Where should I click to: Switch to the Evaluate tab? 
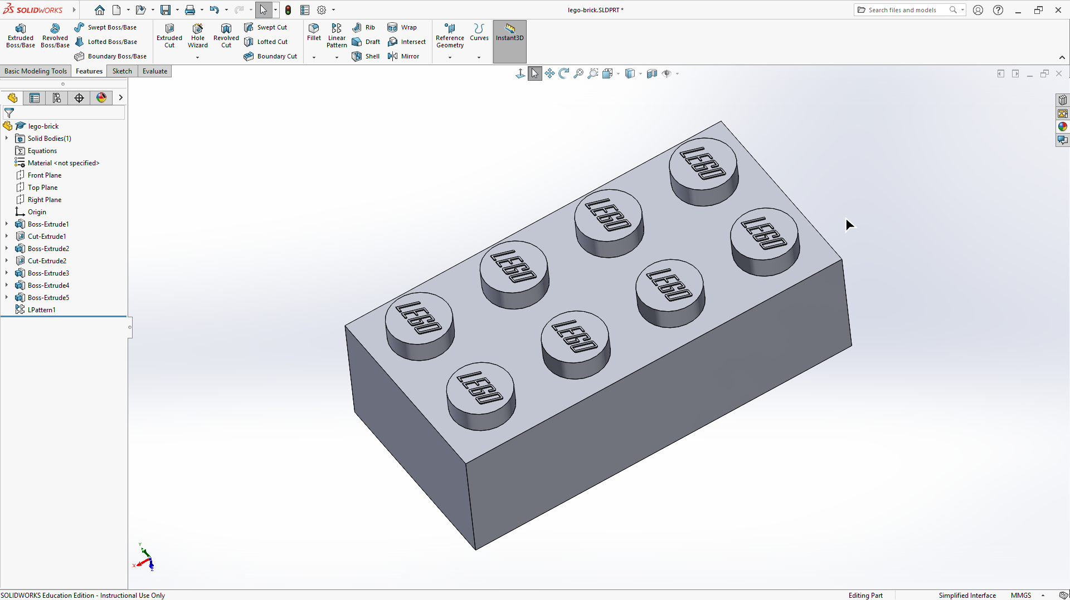point(154,71)
